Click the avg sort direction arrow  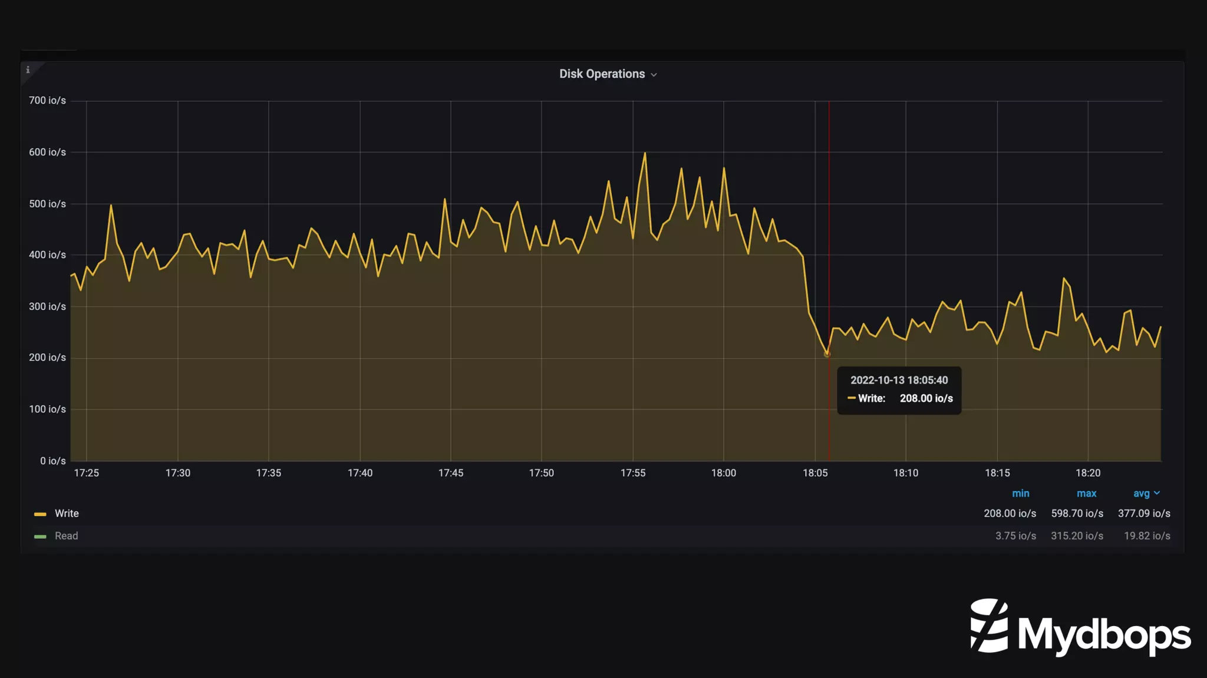(x=1157, y=493)
